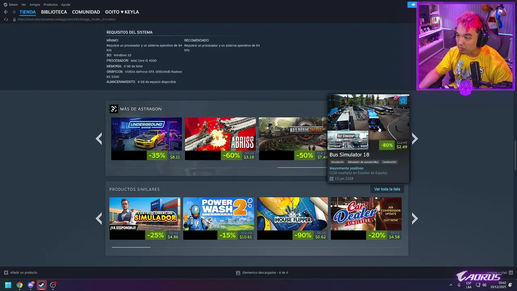
Task: Open the announcements megaphone button
Action: coord(412,5)
